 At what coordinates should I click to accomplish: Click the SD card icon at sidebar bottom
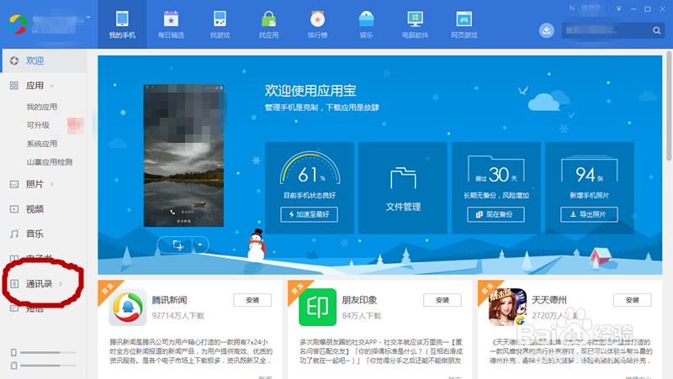[13, 366]
